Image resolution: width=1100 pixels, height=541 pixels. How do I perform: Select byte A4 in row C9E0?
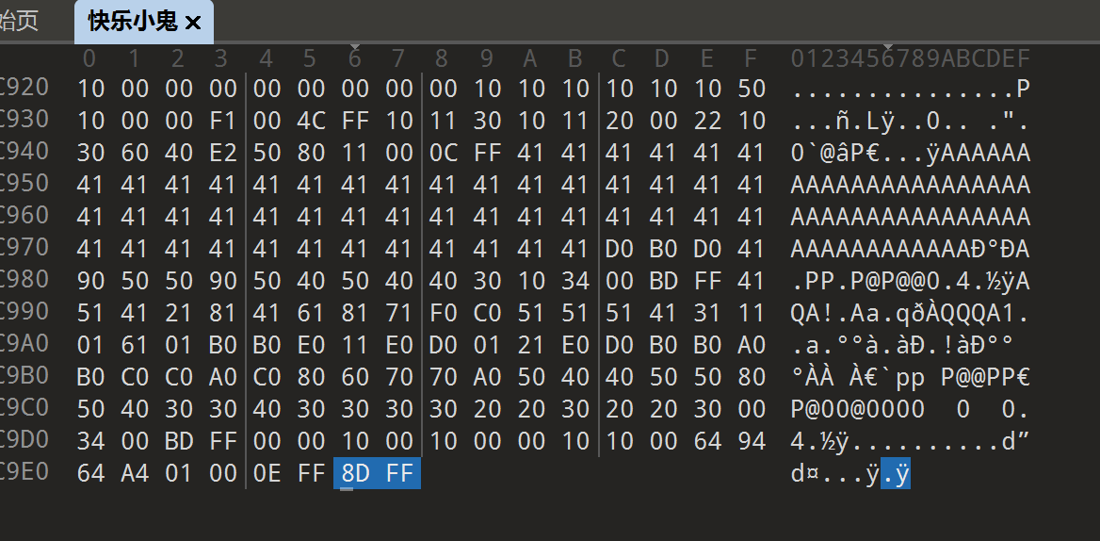coord(135,473)
